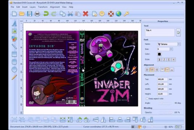The height and width of the screenshot is (130, 194).
Task: Open the Help menu
Action: click(71, 7)
